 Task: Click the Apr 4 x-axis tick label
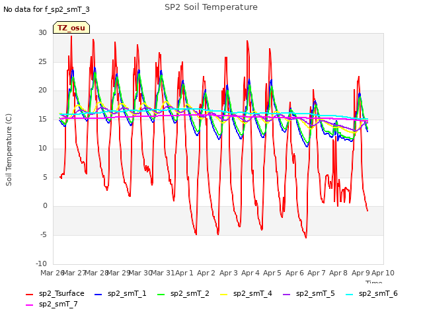pos(250,273)
